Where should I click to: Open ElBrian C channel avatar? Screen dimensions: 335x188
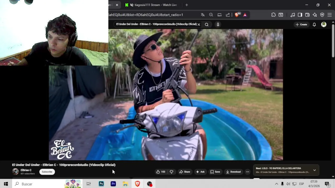(x=15, y=172)
